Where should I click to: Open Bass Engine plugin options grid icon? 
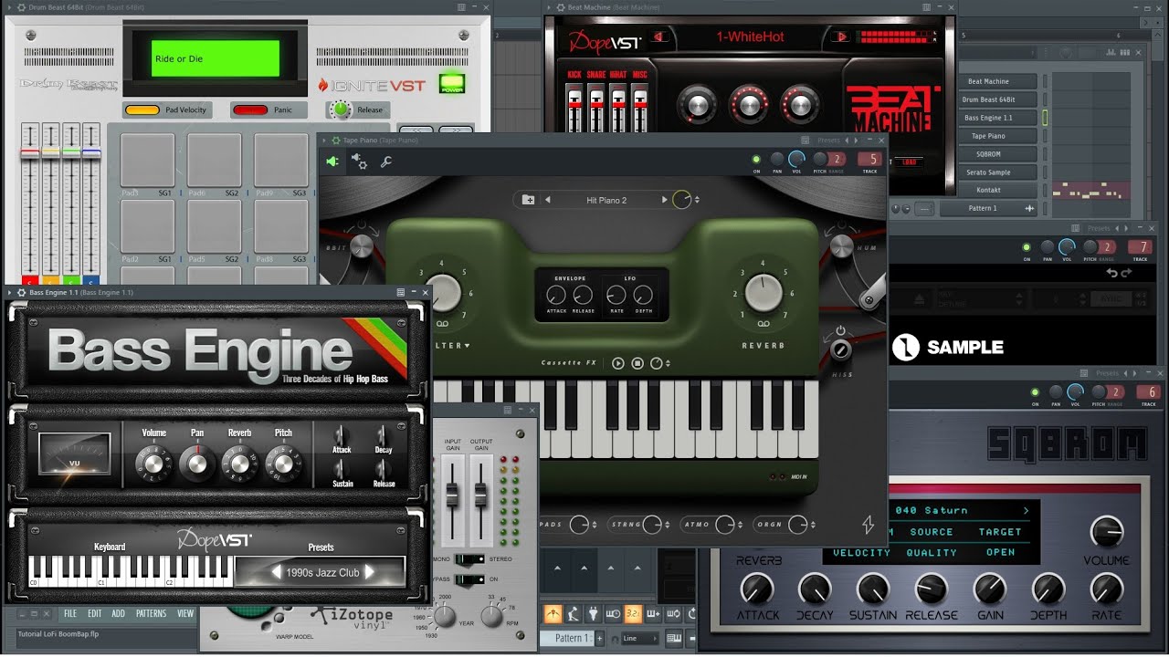(400, 293)
